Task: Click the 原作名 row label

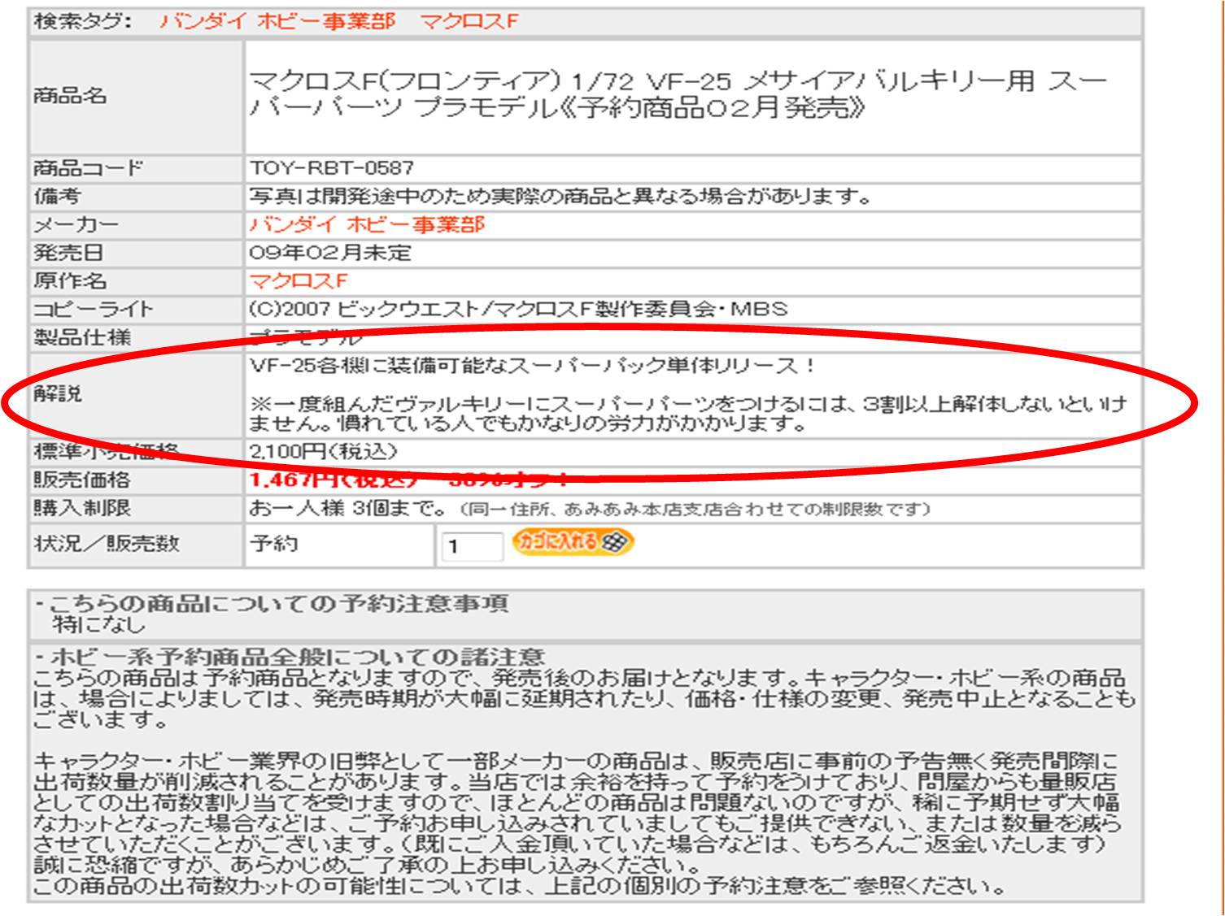Action: [70, 281]
